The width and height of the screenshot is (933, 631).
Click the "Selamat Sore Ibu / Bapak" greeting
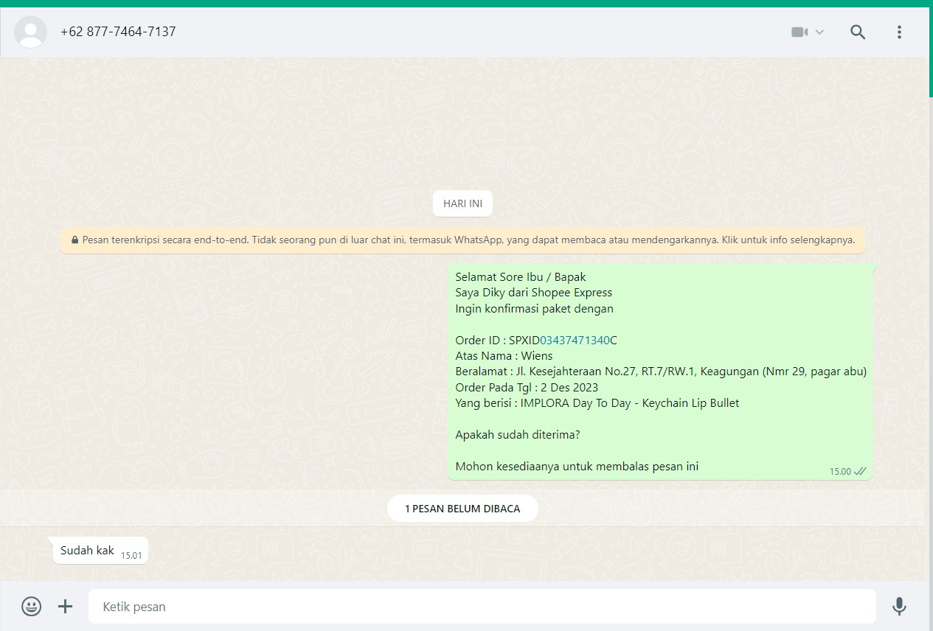[x=521, y=277]
